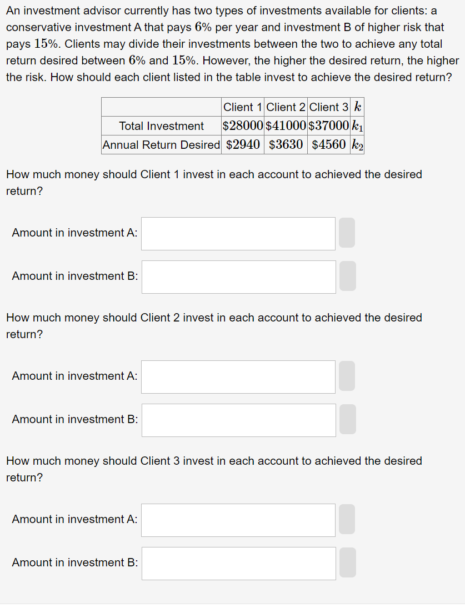Focus the Client 2 investment A input box
Viewport: 465px width, 608px height.
point(238,377)
